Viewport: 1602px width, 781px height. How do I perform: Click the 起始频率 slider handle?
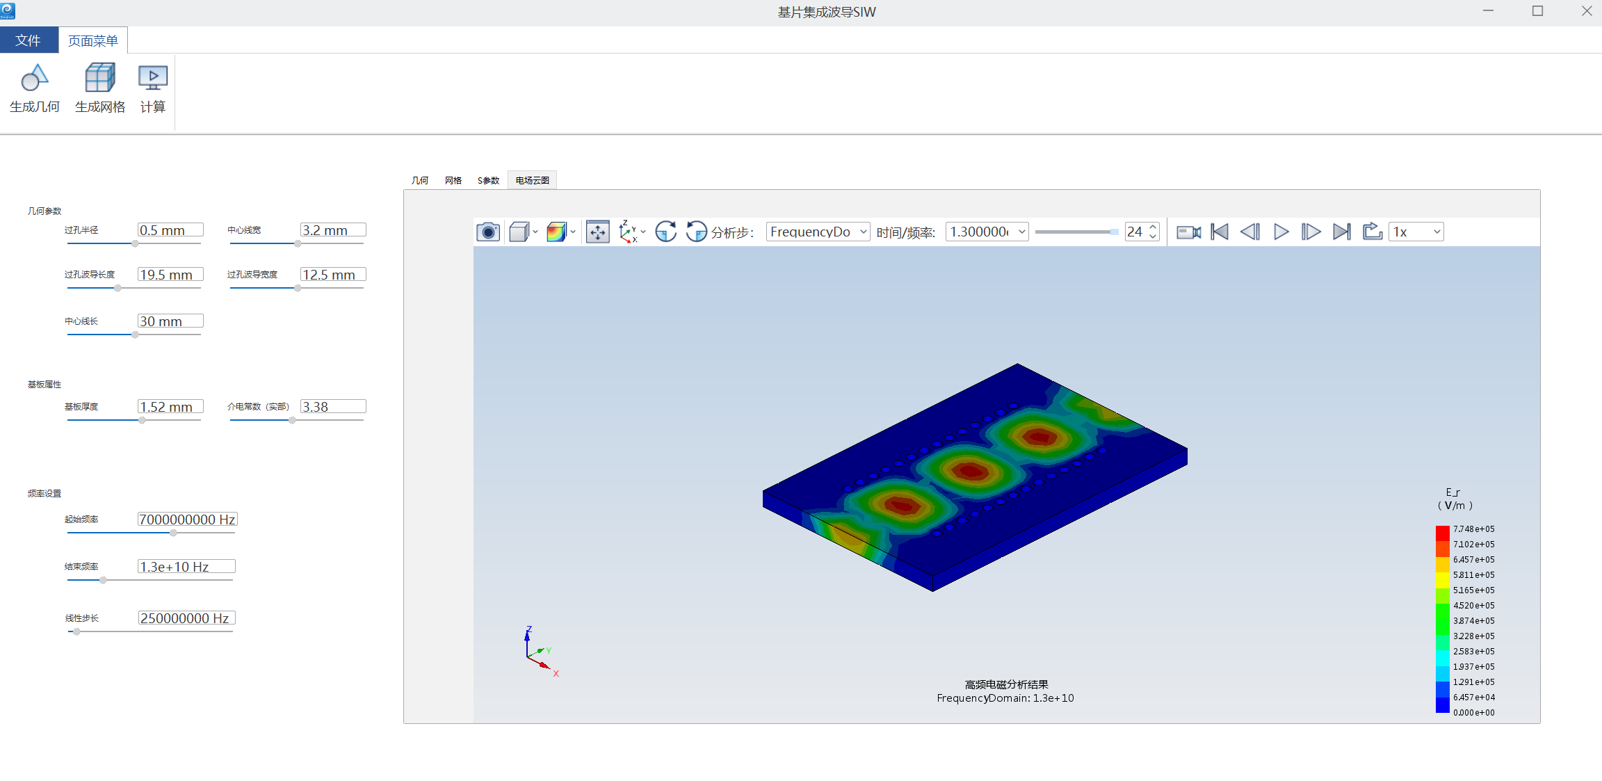tap(173, 533)
